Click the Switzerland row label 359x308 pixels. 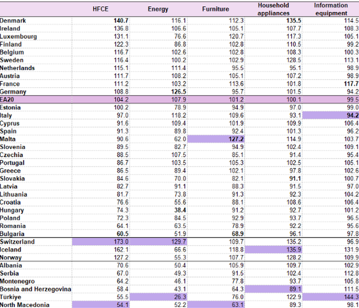[17, 241]
